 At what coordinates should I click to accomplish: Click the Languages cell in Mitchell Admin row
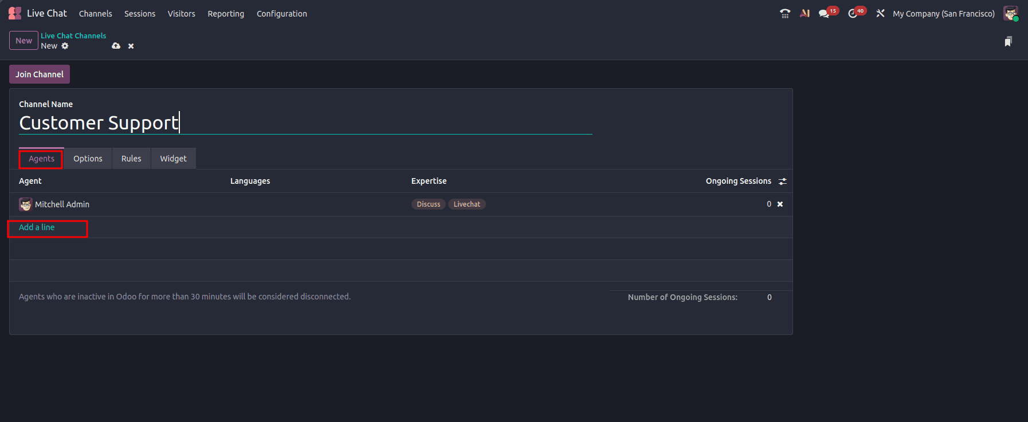(316, 204)
